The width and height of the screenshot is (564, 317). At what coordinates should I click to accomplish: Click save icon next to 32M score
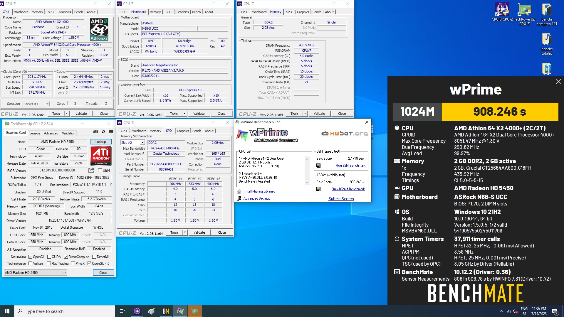pos(318,166)
